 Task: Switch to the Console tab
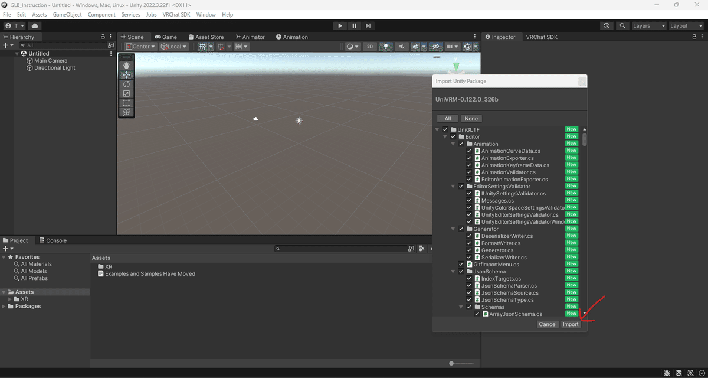53,240
